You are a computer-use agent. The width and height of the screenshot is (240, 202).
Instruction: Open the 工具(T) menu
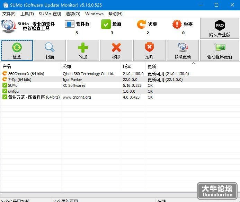(27, 14)
